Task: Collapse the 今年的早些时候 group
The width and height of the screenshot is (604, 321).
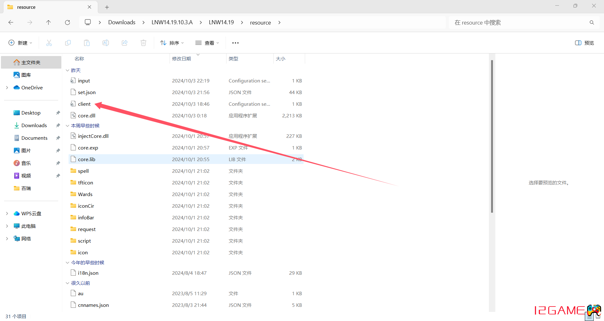Action: click(67, 262)
